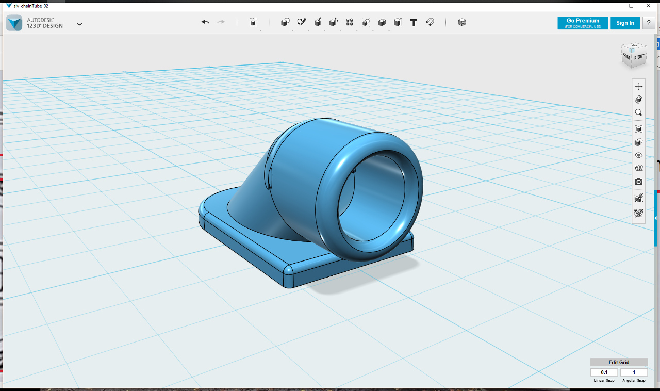The width and height of the screenshot is (660, 391).
Task: Toggle the eye show/hide visibility icon
Action: tap(639, 155)
